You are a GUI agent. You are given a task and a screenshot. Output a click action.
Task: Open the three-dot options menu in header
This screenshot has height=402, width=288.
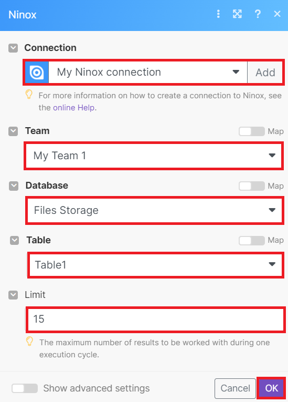pyautogui.click(x=218, y=14)
